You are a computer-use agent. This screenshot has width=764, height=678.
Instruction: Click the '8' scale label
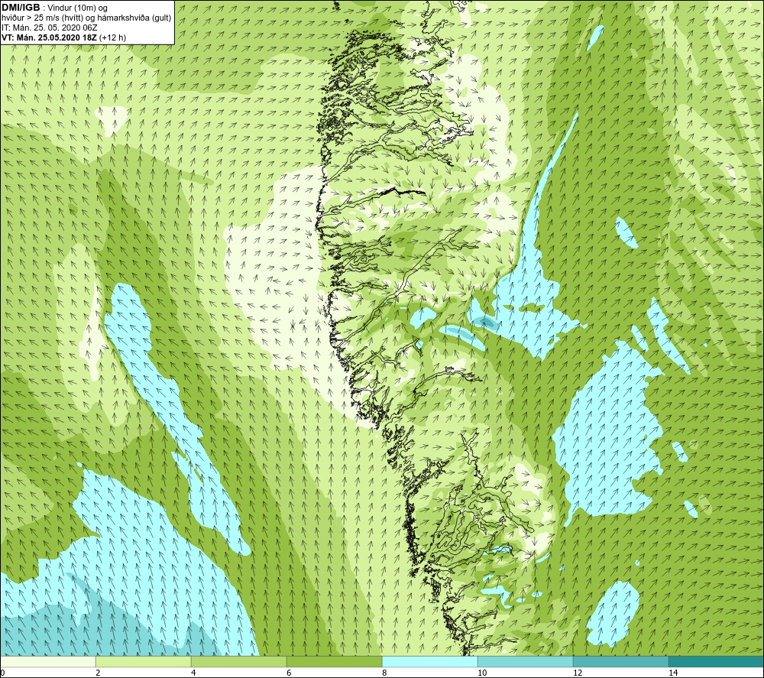point(384,673)
